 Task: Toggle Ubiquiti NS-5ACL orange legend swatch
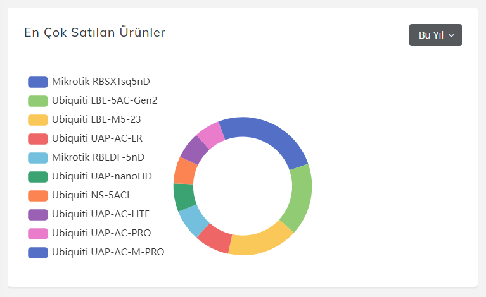(x=38, y=196)
